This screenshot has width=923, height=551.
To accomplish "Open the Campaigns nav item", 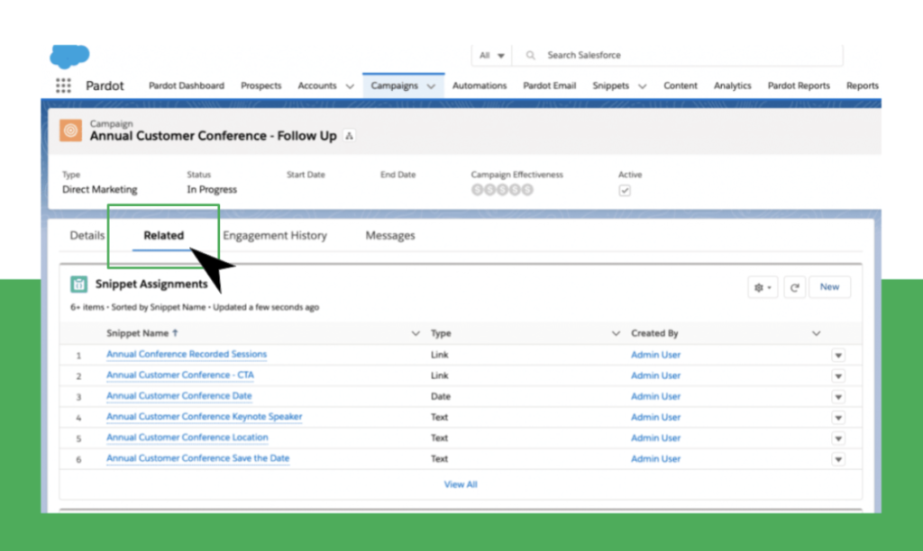I will point(395,86).
